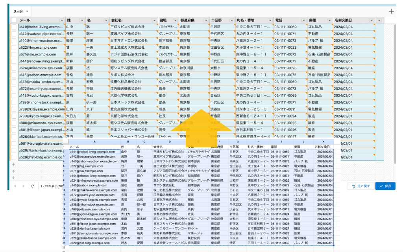Select the u142@watase-pipe row checkbox

(x=14, y=34)
